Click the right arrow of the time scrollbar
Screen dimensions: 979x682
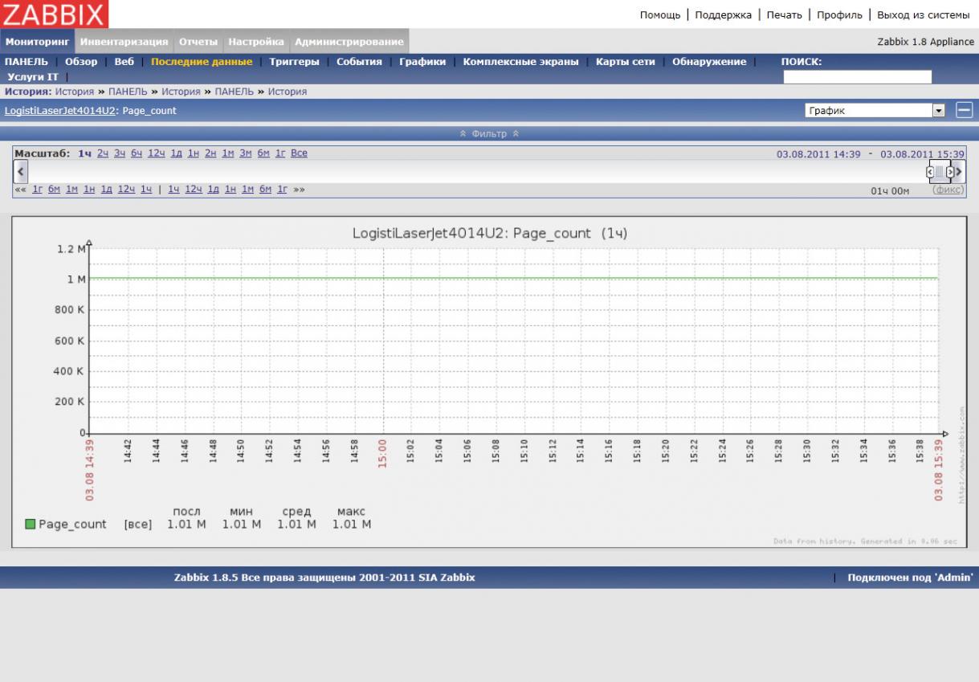pyautogui.click(x=959, y=171)
